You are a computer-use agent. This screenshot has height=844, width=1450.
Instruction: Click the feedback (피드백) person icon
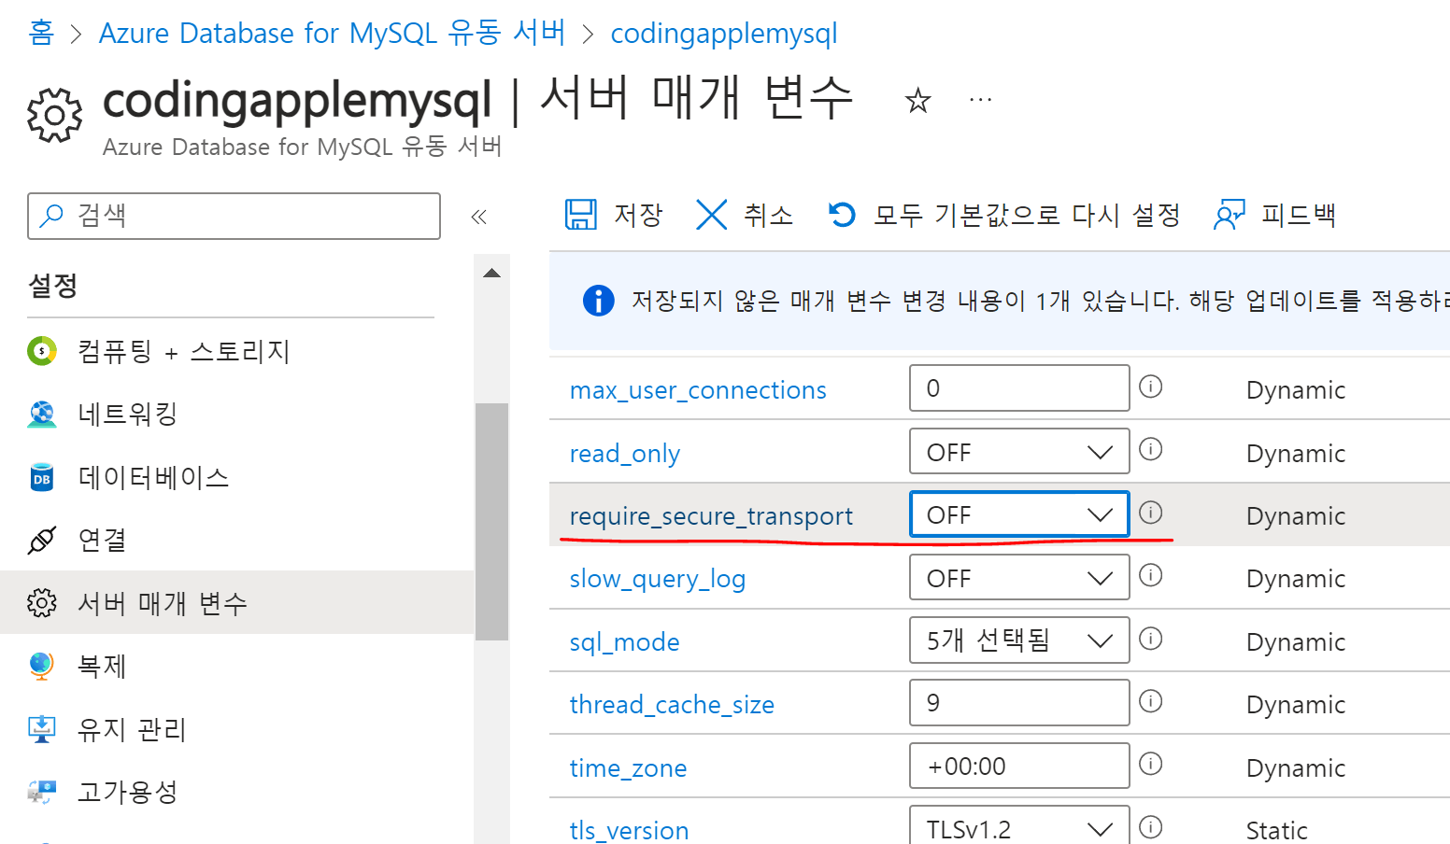[x=1230, y=215]
